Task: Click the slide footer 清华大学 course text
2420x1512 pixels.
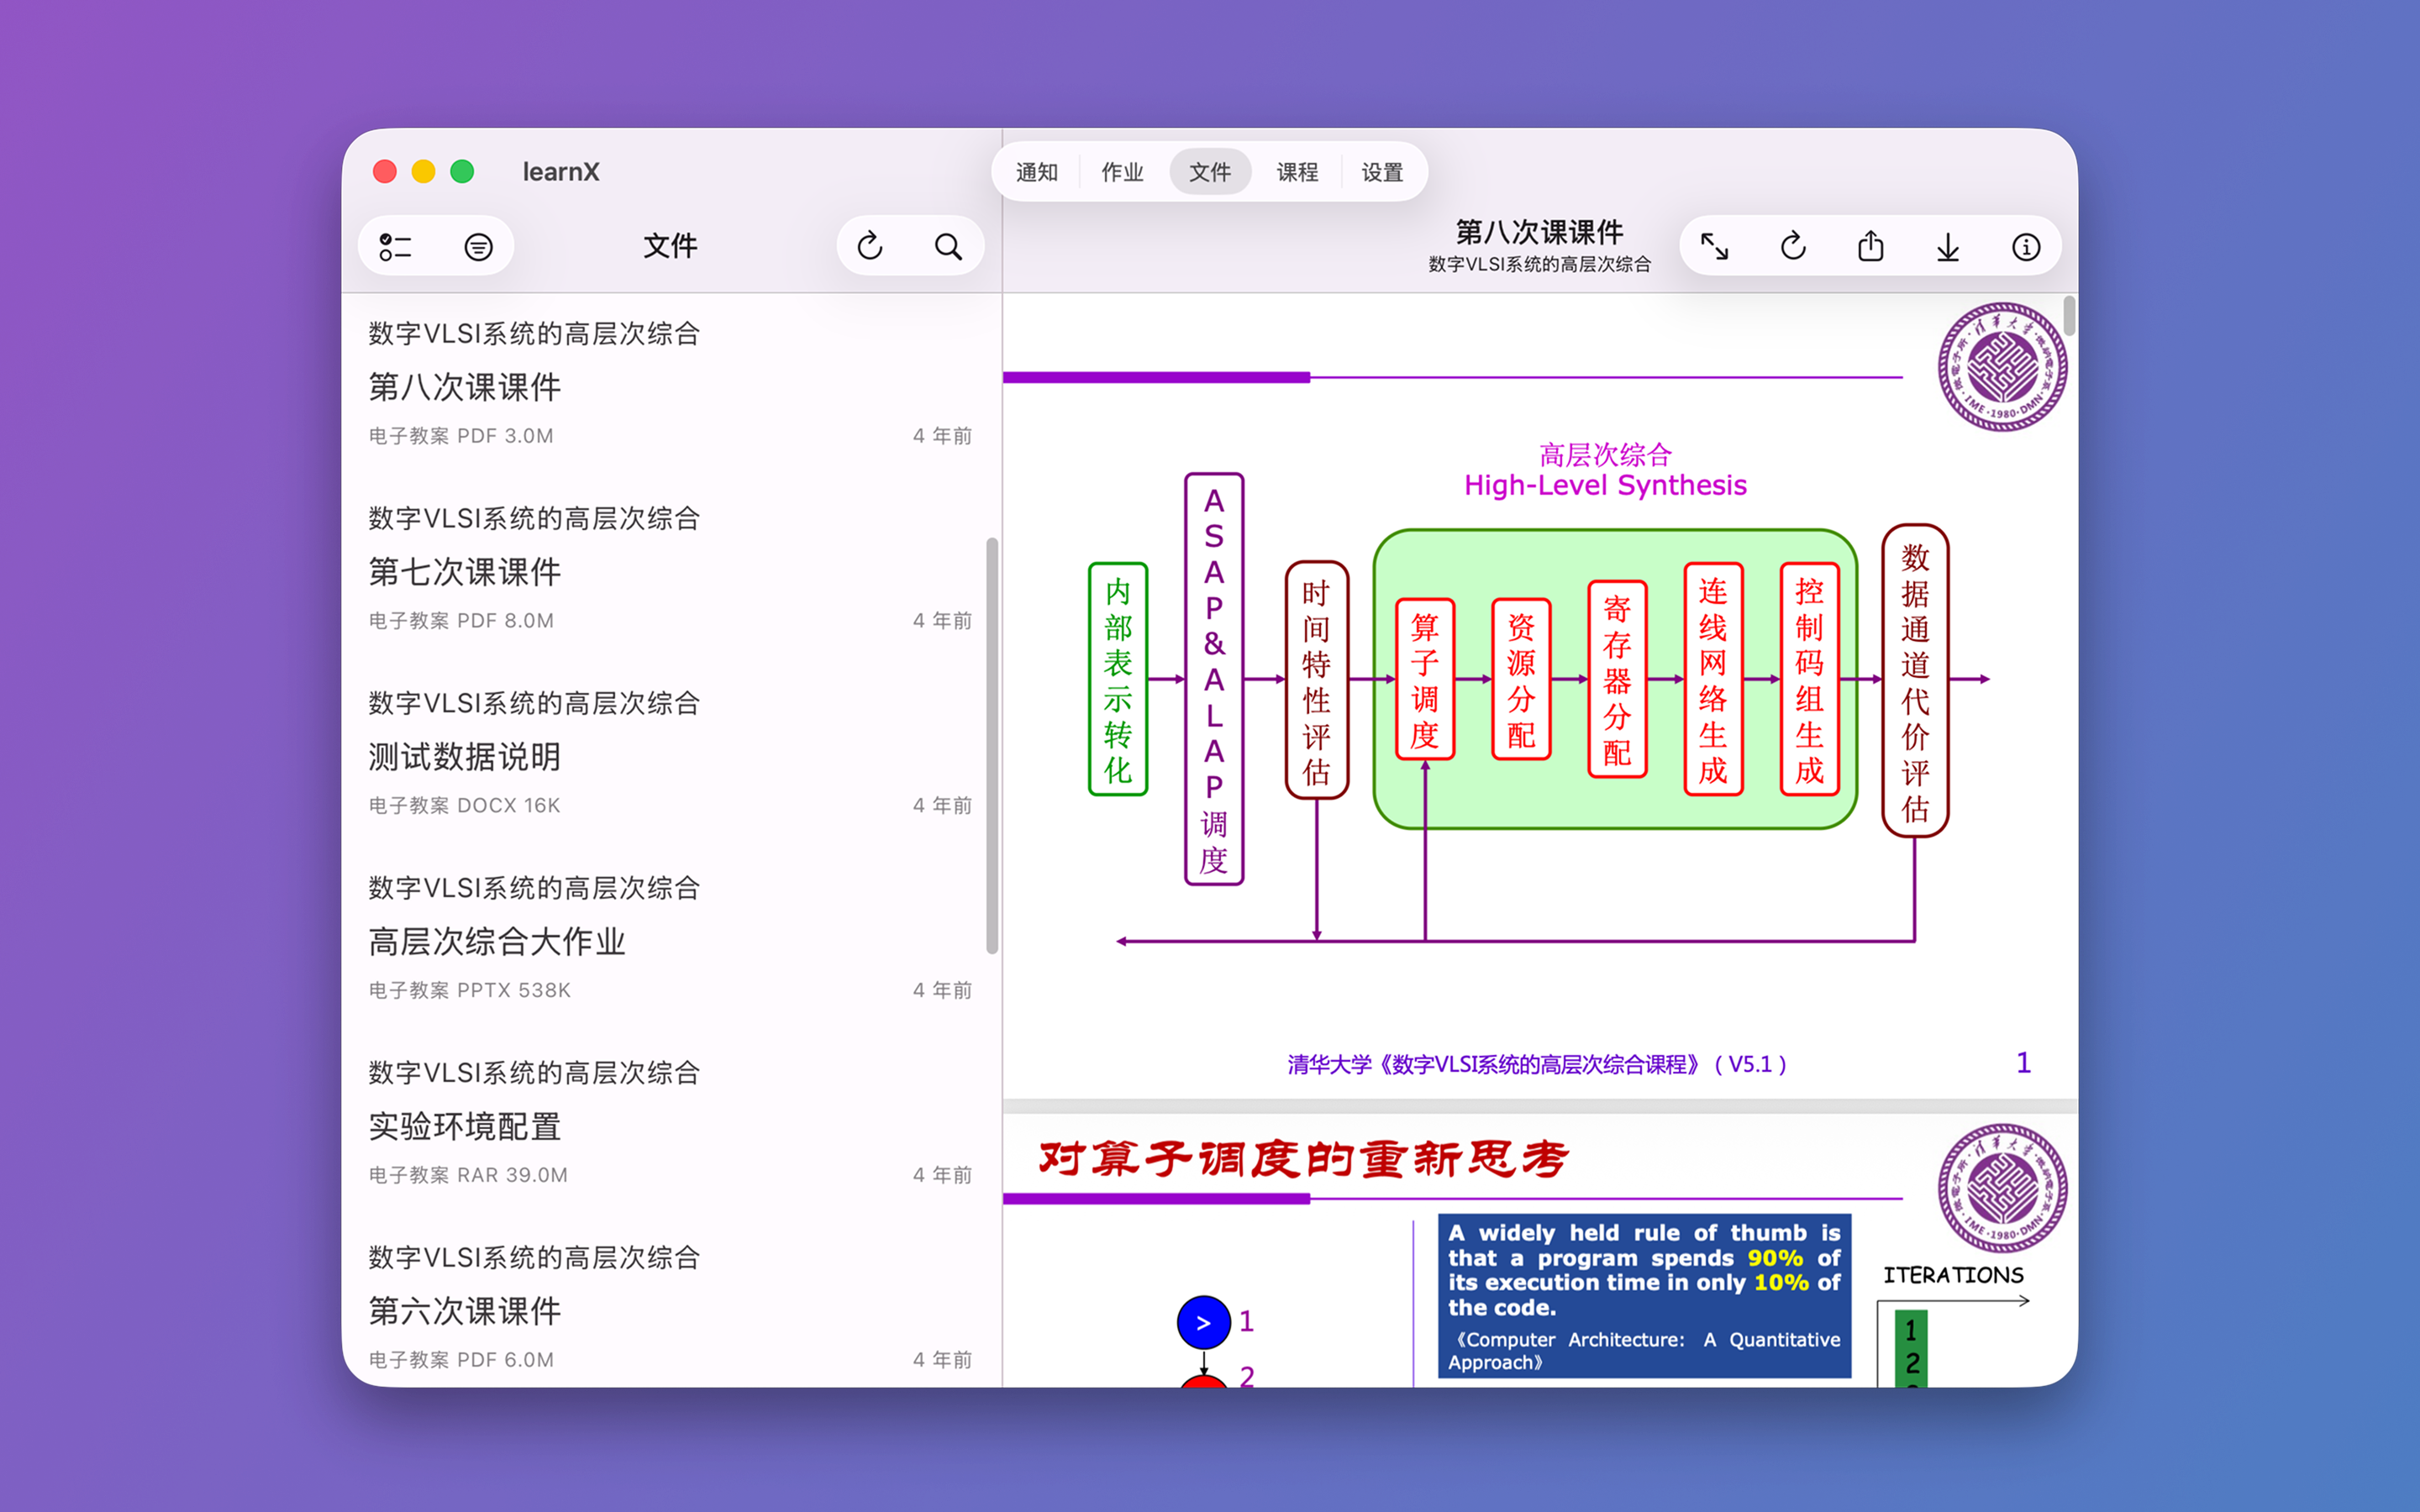Action: (x=1537, y=1064)
